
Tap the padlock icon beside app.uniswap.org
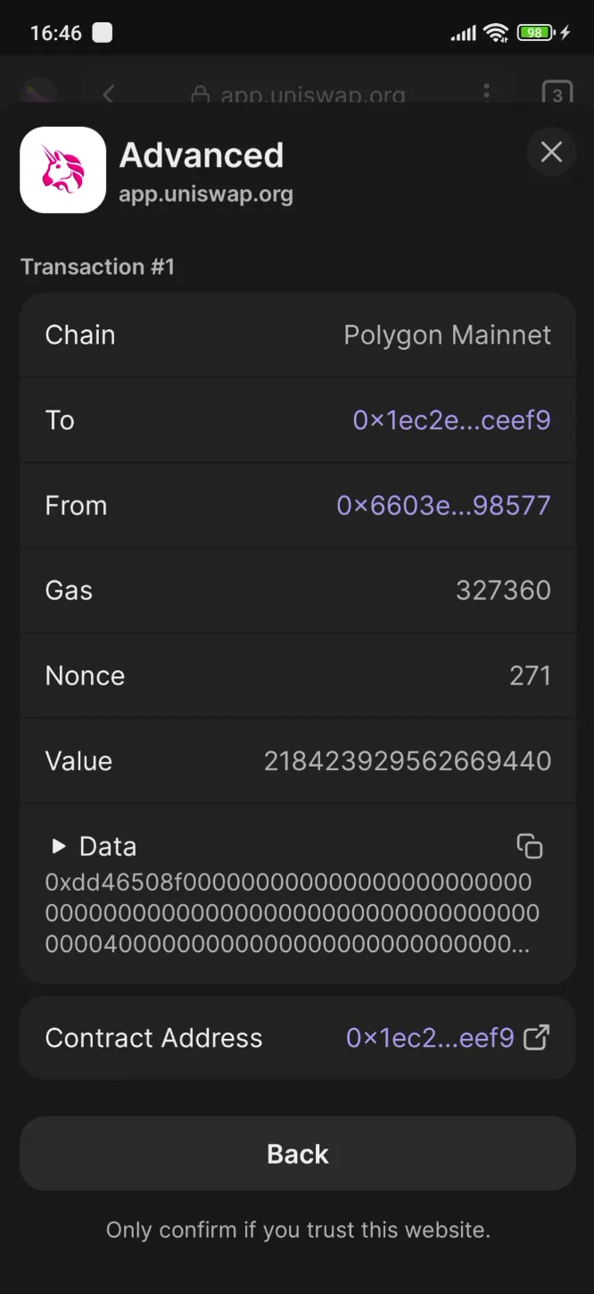click(x=201, y=95)
